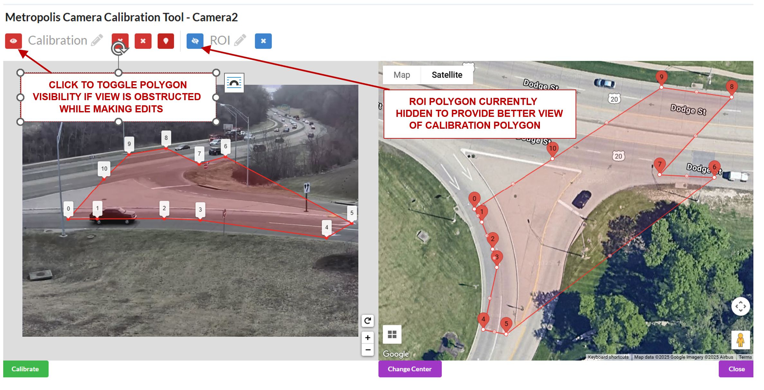This screenshot has height=390, width=764.
Task: Toggle the red Calibration polygon eye button
Action: coord(13,41)
